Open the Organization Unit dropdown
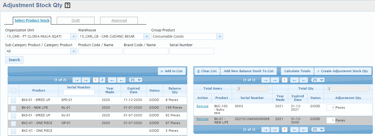375x136 pixels. [x=74, y=36]
